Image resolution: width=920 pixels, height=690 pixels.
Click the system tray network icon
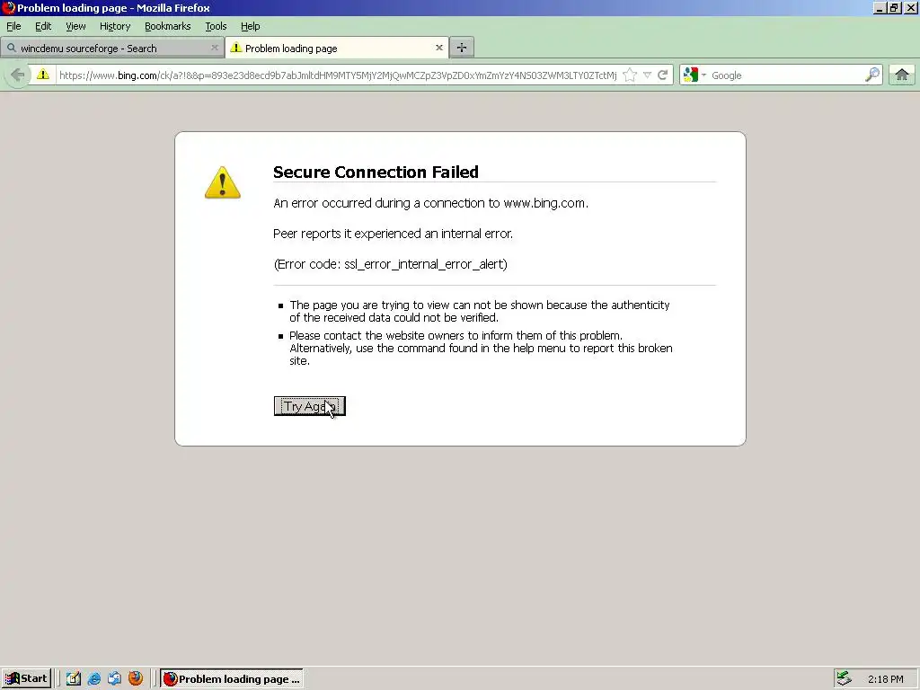click(844, 679)
